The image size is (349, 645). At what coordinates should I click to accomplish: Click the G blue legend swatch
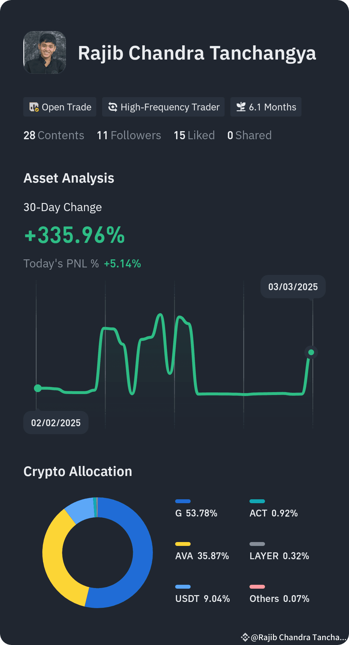point(183,501)
